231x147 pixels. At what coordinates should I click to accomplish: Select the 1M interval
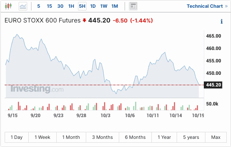point(115,6)
